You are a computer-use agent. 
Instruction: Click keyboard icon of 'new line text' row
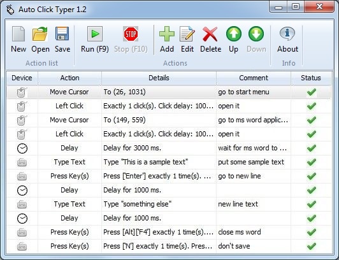22,205
